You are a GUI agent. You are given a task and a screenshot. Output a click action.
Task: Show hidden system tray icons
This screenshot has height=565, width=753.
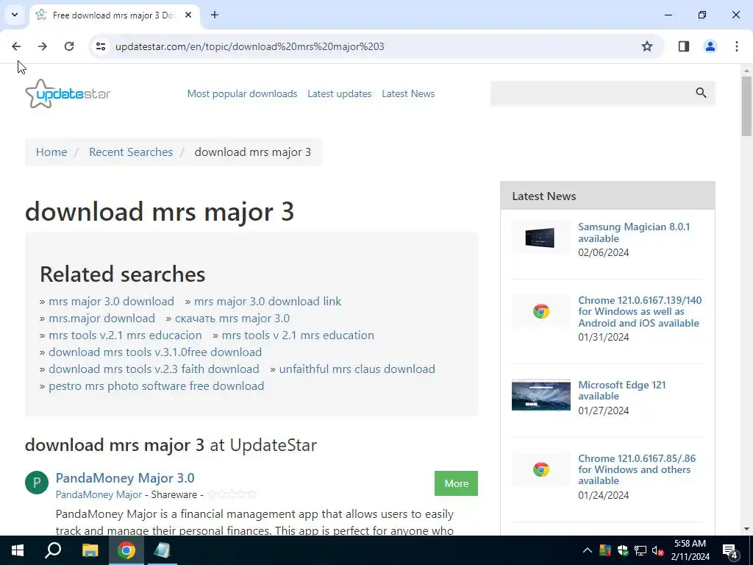(587, 550)
